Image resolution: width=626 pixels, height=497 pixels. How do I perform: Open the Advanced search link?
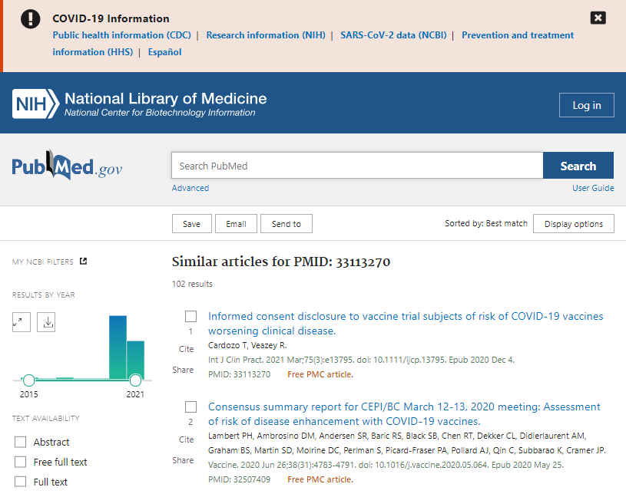click(x=190, y=188)
